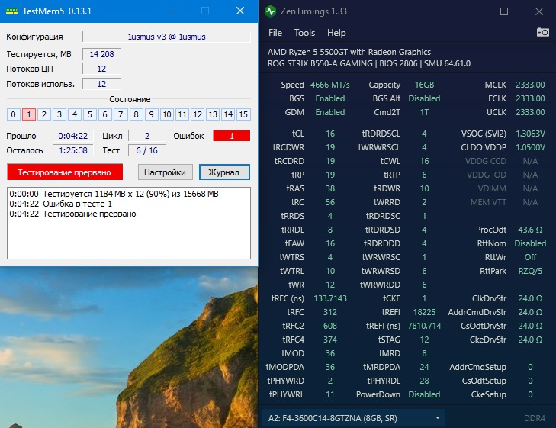Select state box 0 in TestMem5

point(14,114)
